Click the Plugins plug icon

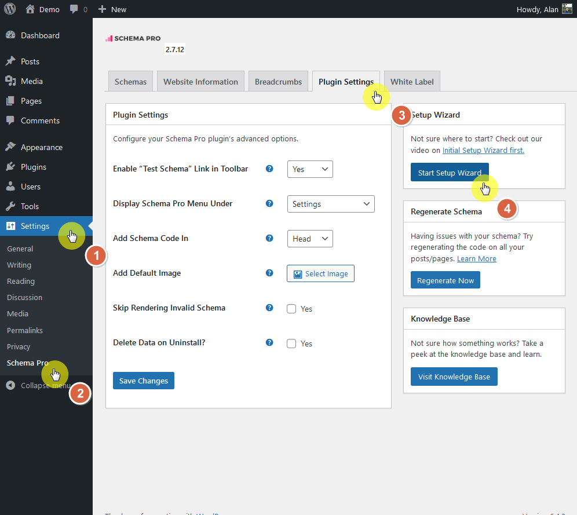click(x=10, y=167)
